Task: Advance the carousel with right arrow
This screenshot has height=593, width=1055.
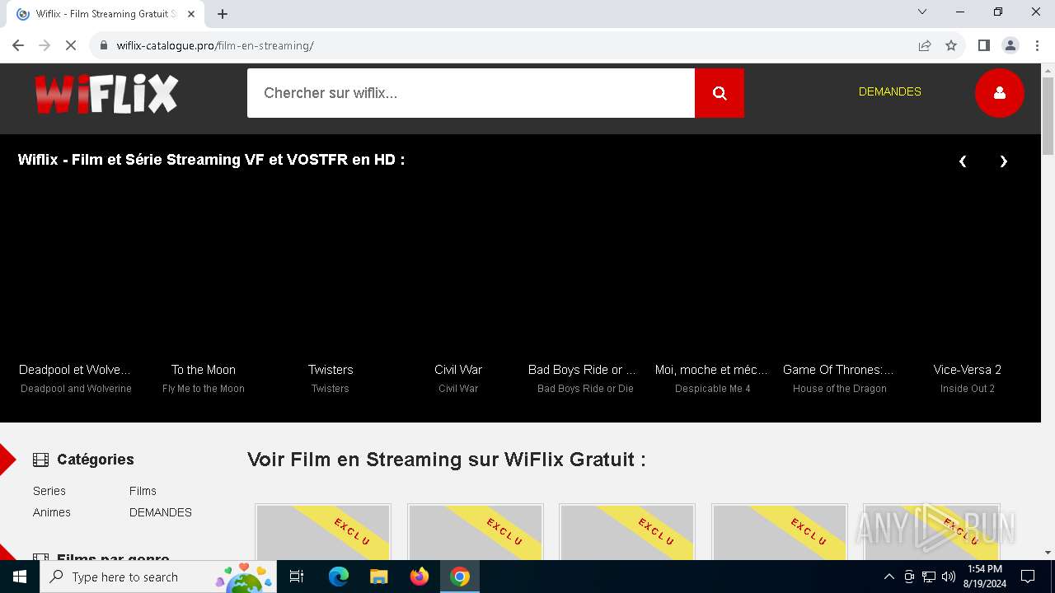Action: pos(1003,161)
